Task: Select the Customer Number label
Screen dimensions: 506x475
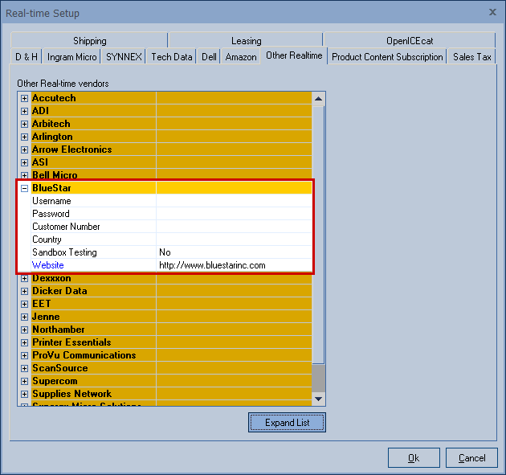Action: tap(66, 227)
